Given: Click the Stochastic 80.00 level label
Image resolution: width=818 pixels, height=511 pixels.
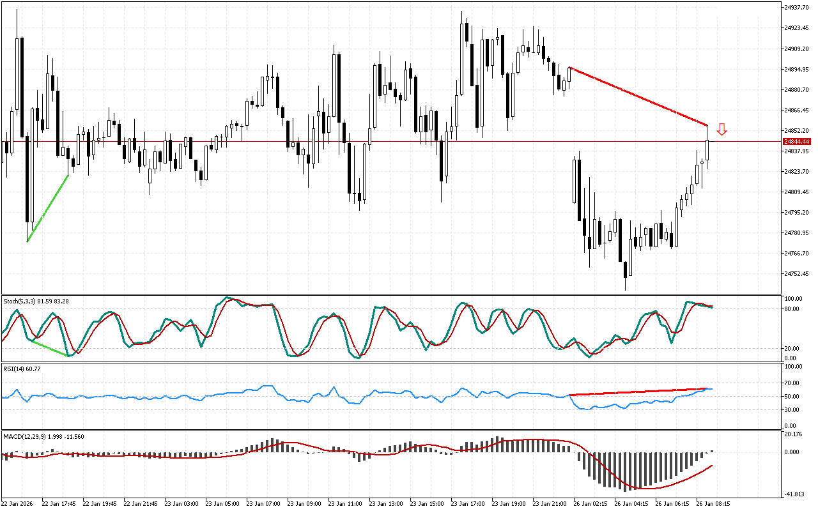Looking at the screenshot, I should click(792, 309).
